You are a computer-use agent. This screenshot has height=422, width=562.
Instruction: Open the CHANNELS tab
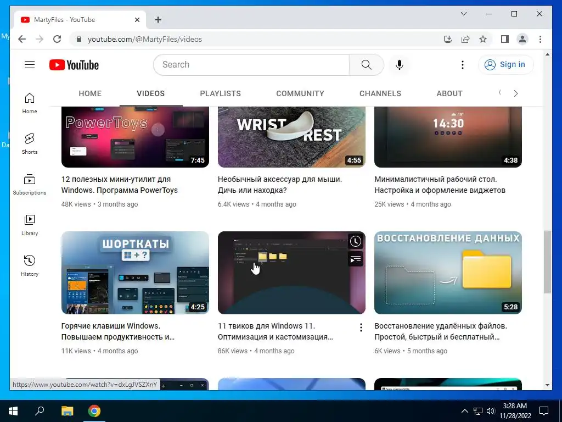(x=380, y=93)
